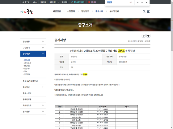173x129 pixels.
Task: Open the 분야별안내 main menu
Action: (114, 11)
